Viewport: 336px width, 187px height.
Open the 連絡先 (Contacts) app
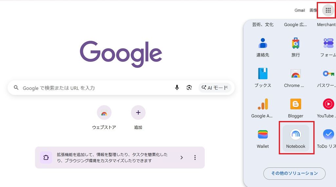pos(263,47)
